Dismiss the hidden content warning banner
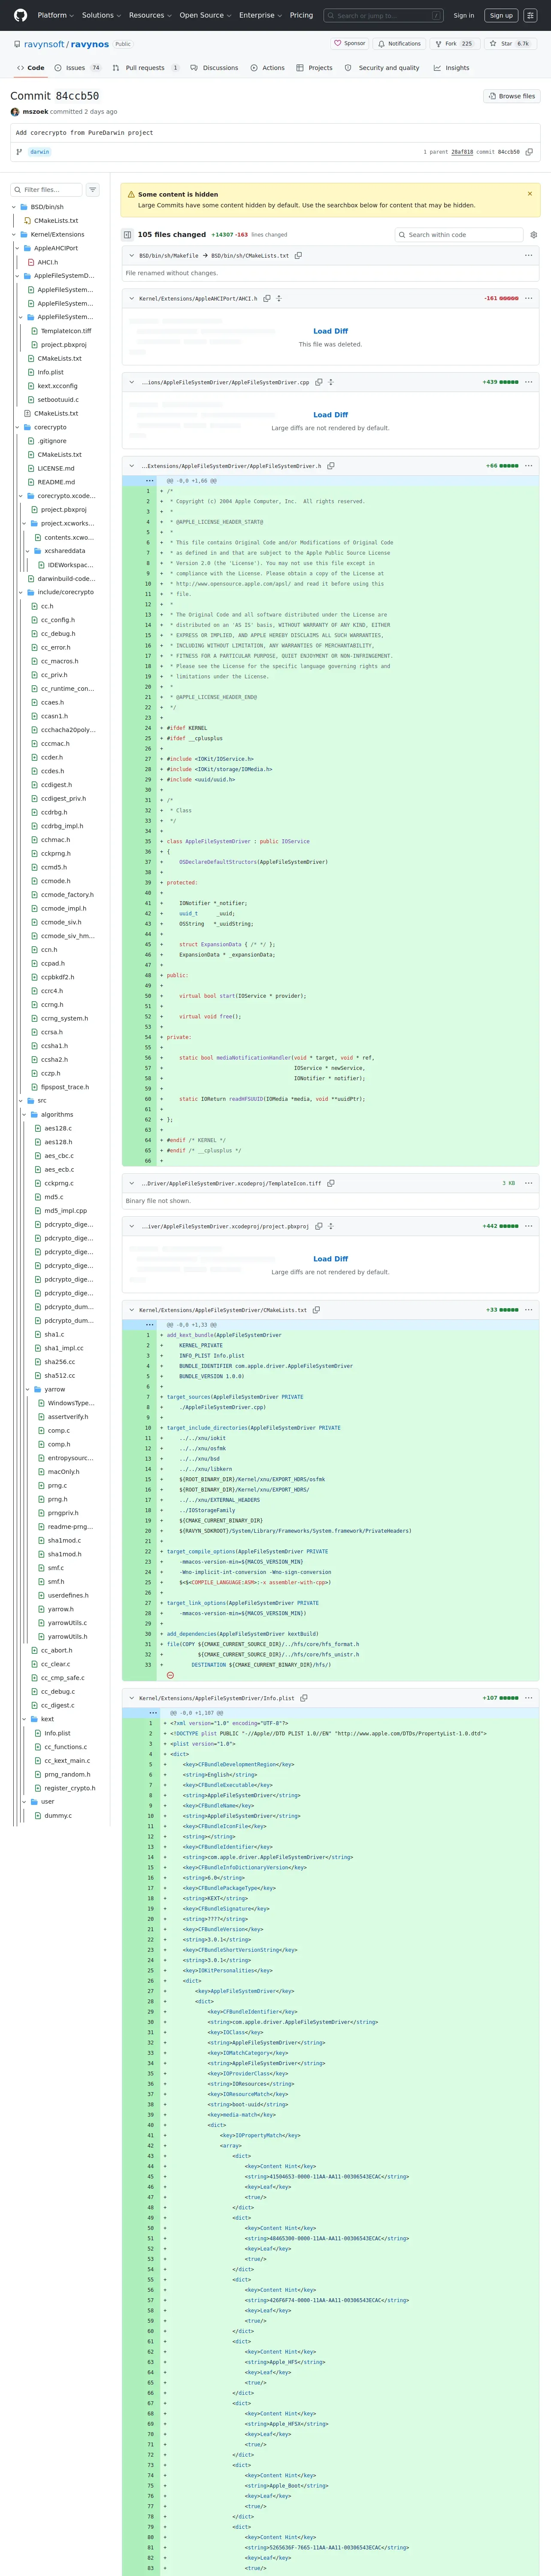This screenshot has height=2576, width=551. click(530, 194)
